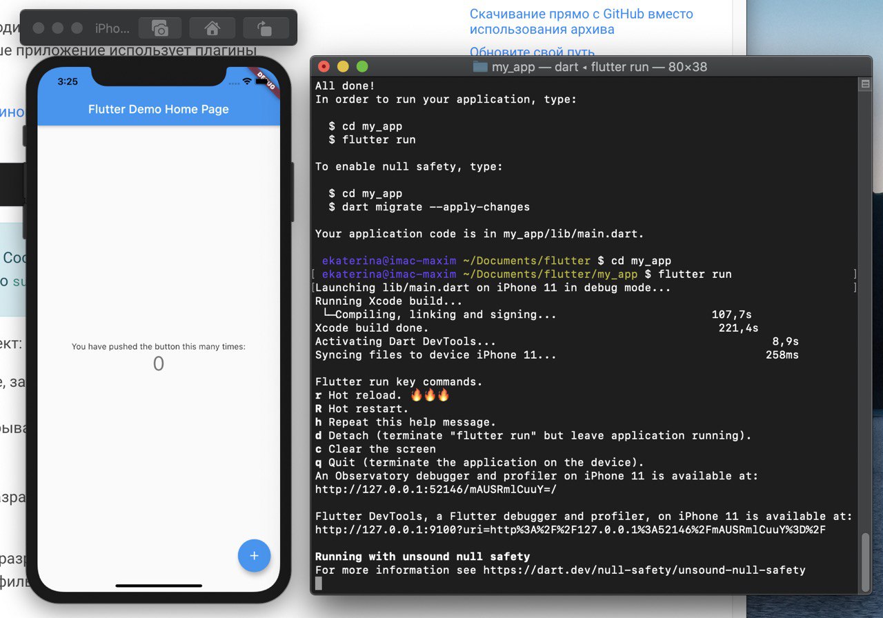Click the Flutter DevTools URL with port 9100
The width and height of the screenshot is (883, 618).
pos(571,530)
